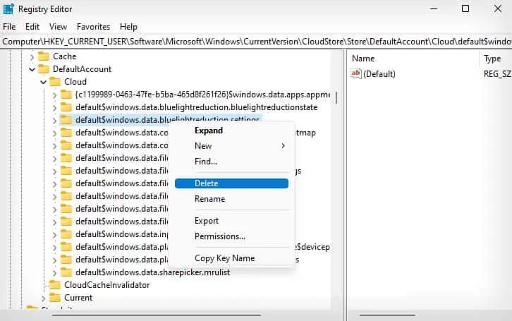512x321 pixels.
Task: Maximize the Registry Editor window
Action: pyautogui.click(x=465, y=8)
